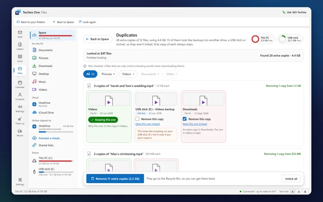Select the Other 0 filter tab

click(x=171, y=74)
